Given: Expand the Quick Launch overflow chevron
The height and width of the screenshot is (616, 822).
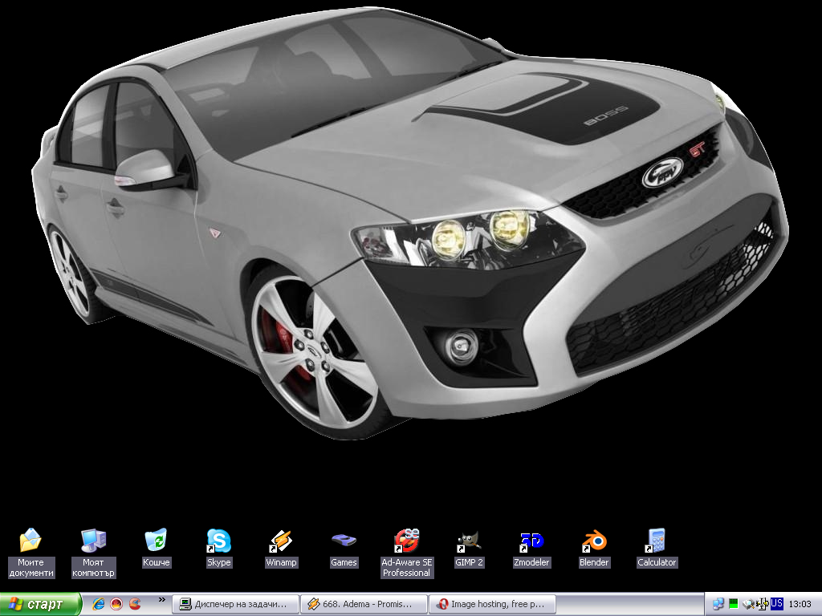Looking at the screenshot, I should coord(161,600).
